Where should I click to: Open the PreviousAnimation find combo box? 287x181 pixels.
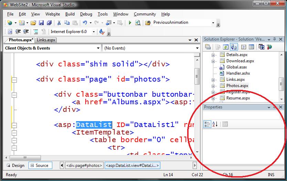pyautogui.click(x=213, y=23)
